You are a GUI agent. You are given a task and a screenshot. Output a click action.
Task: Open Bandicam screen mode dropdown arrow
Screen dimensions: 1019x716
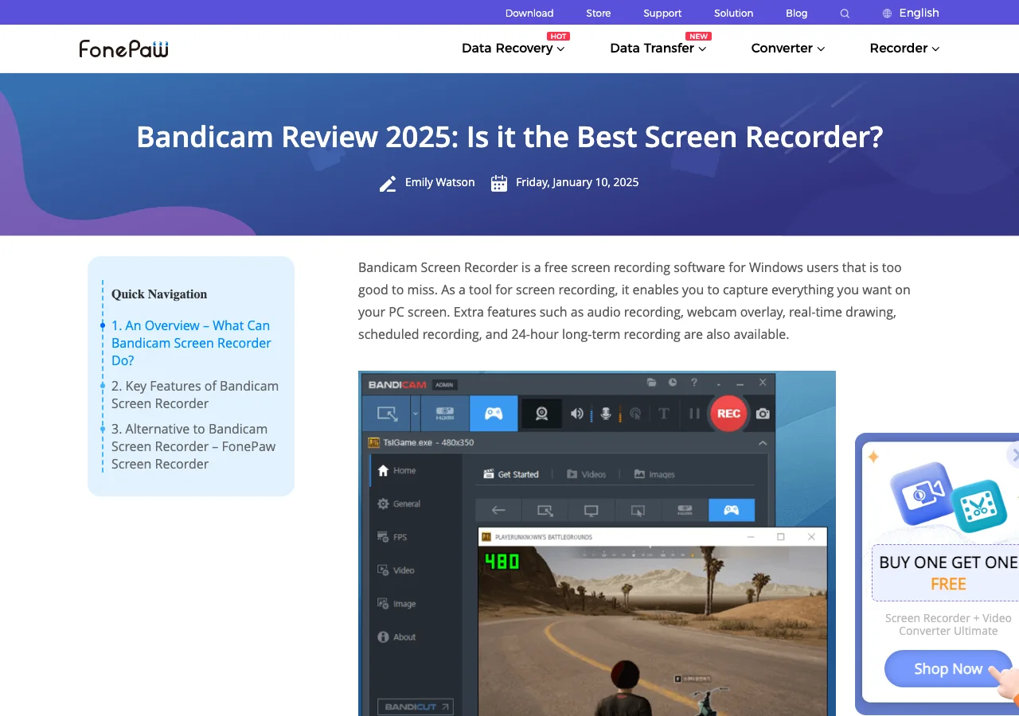pos(416,414)
